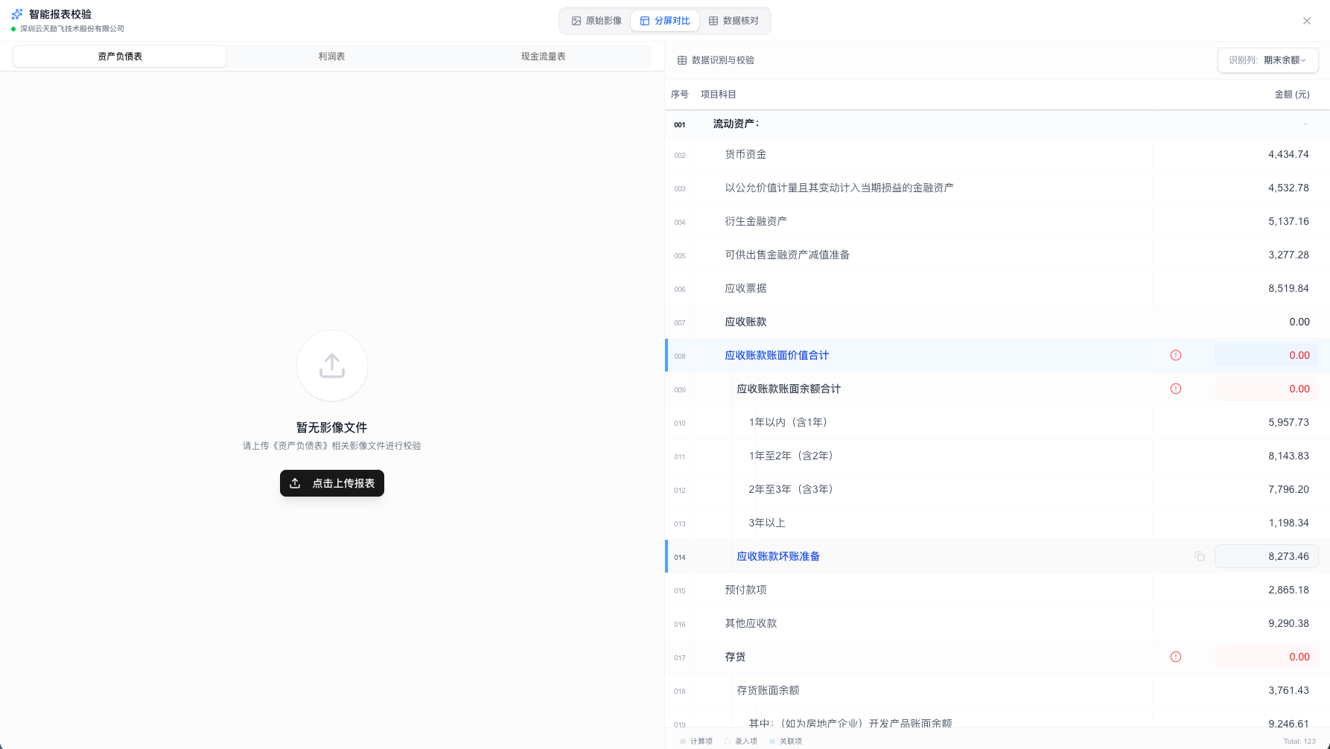Click the circular upload icon placeholder
The width and height of the screenshot is (1330, 749).
[331, 366]
